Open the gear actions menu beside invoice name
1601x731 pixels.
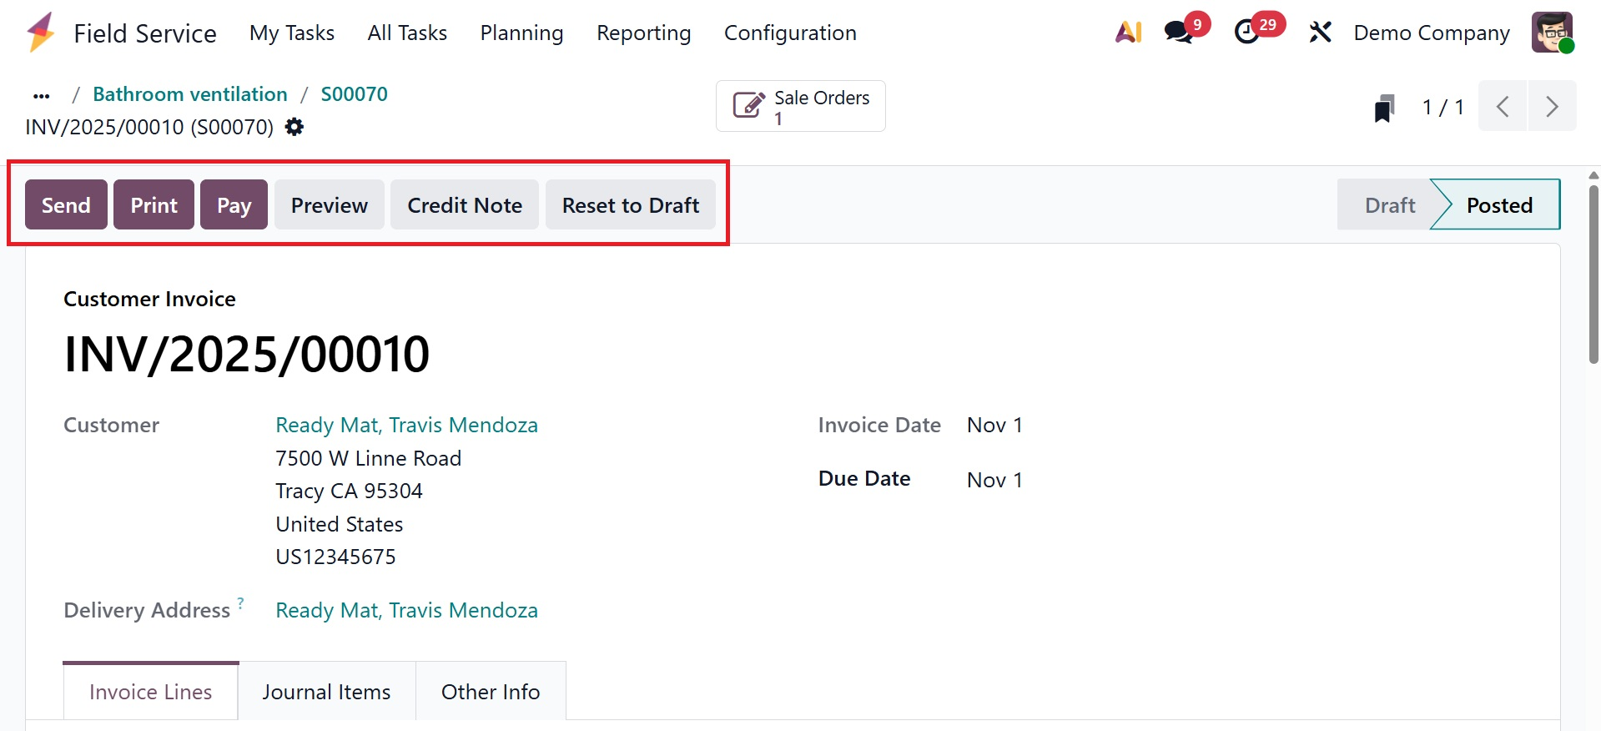pos(295,127)
